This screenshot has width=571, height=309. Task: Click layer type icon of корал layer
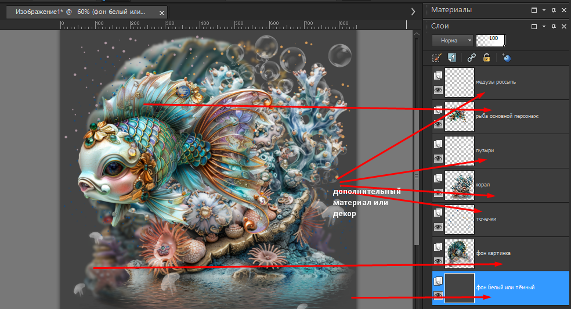point(439,178)
